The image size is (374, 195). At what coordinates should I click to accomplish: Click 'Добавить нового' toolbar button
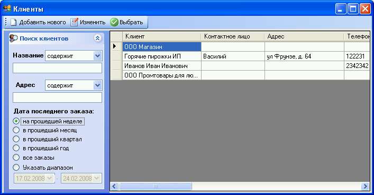coord(38,22)
